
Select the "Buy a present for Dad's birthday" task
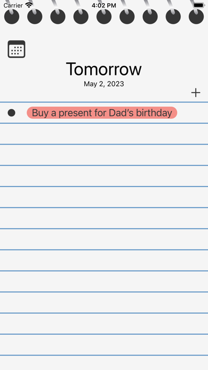[x=102, y=113]
